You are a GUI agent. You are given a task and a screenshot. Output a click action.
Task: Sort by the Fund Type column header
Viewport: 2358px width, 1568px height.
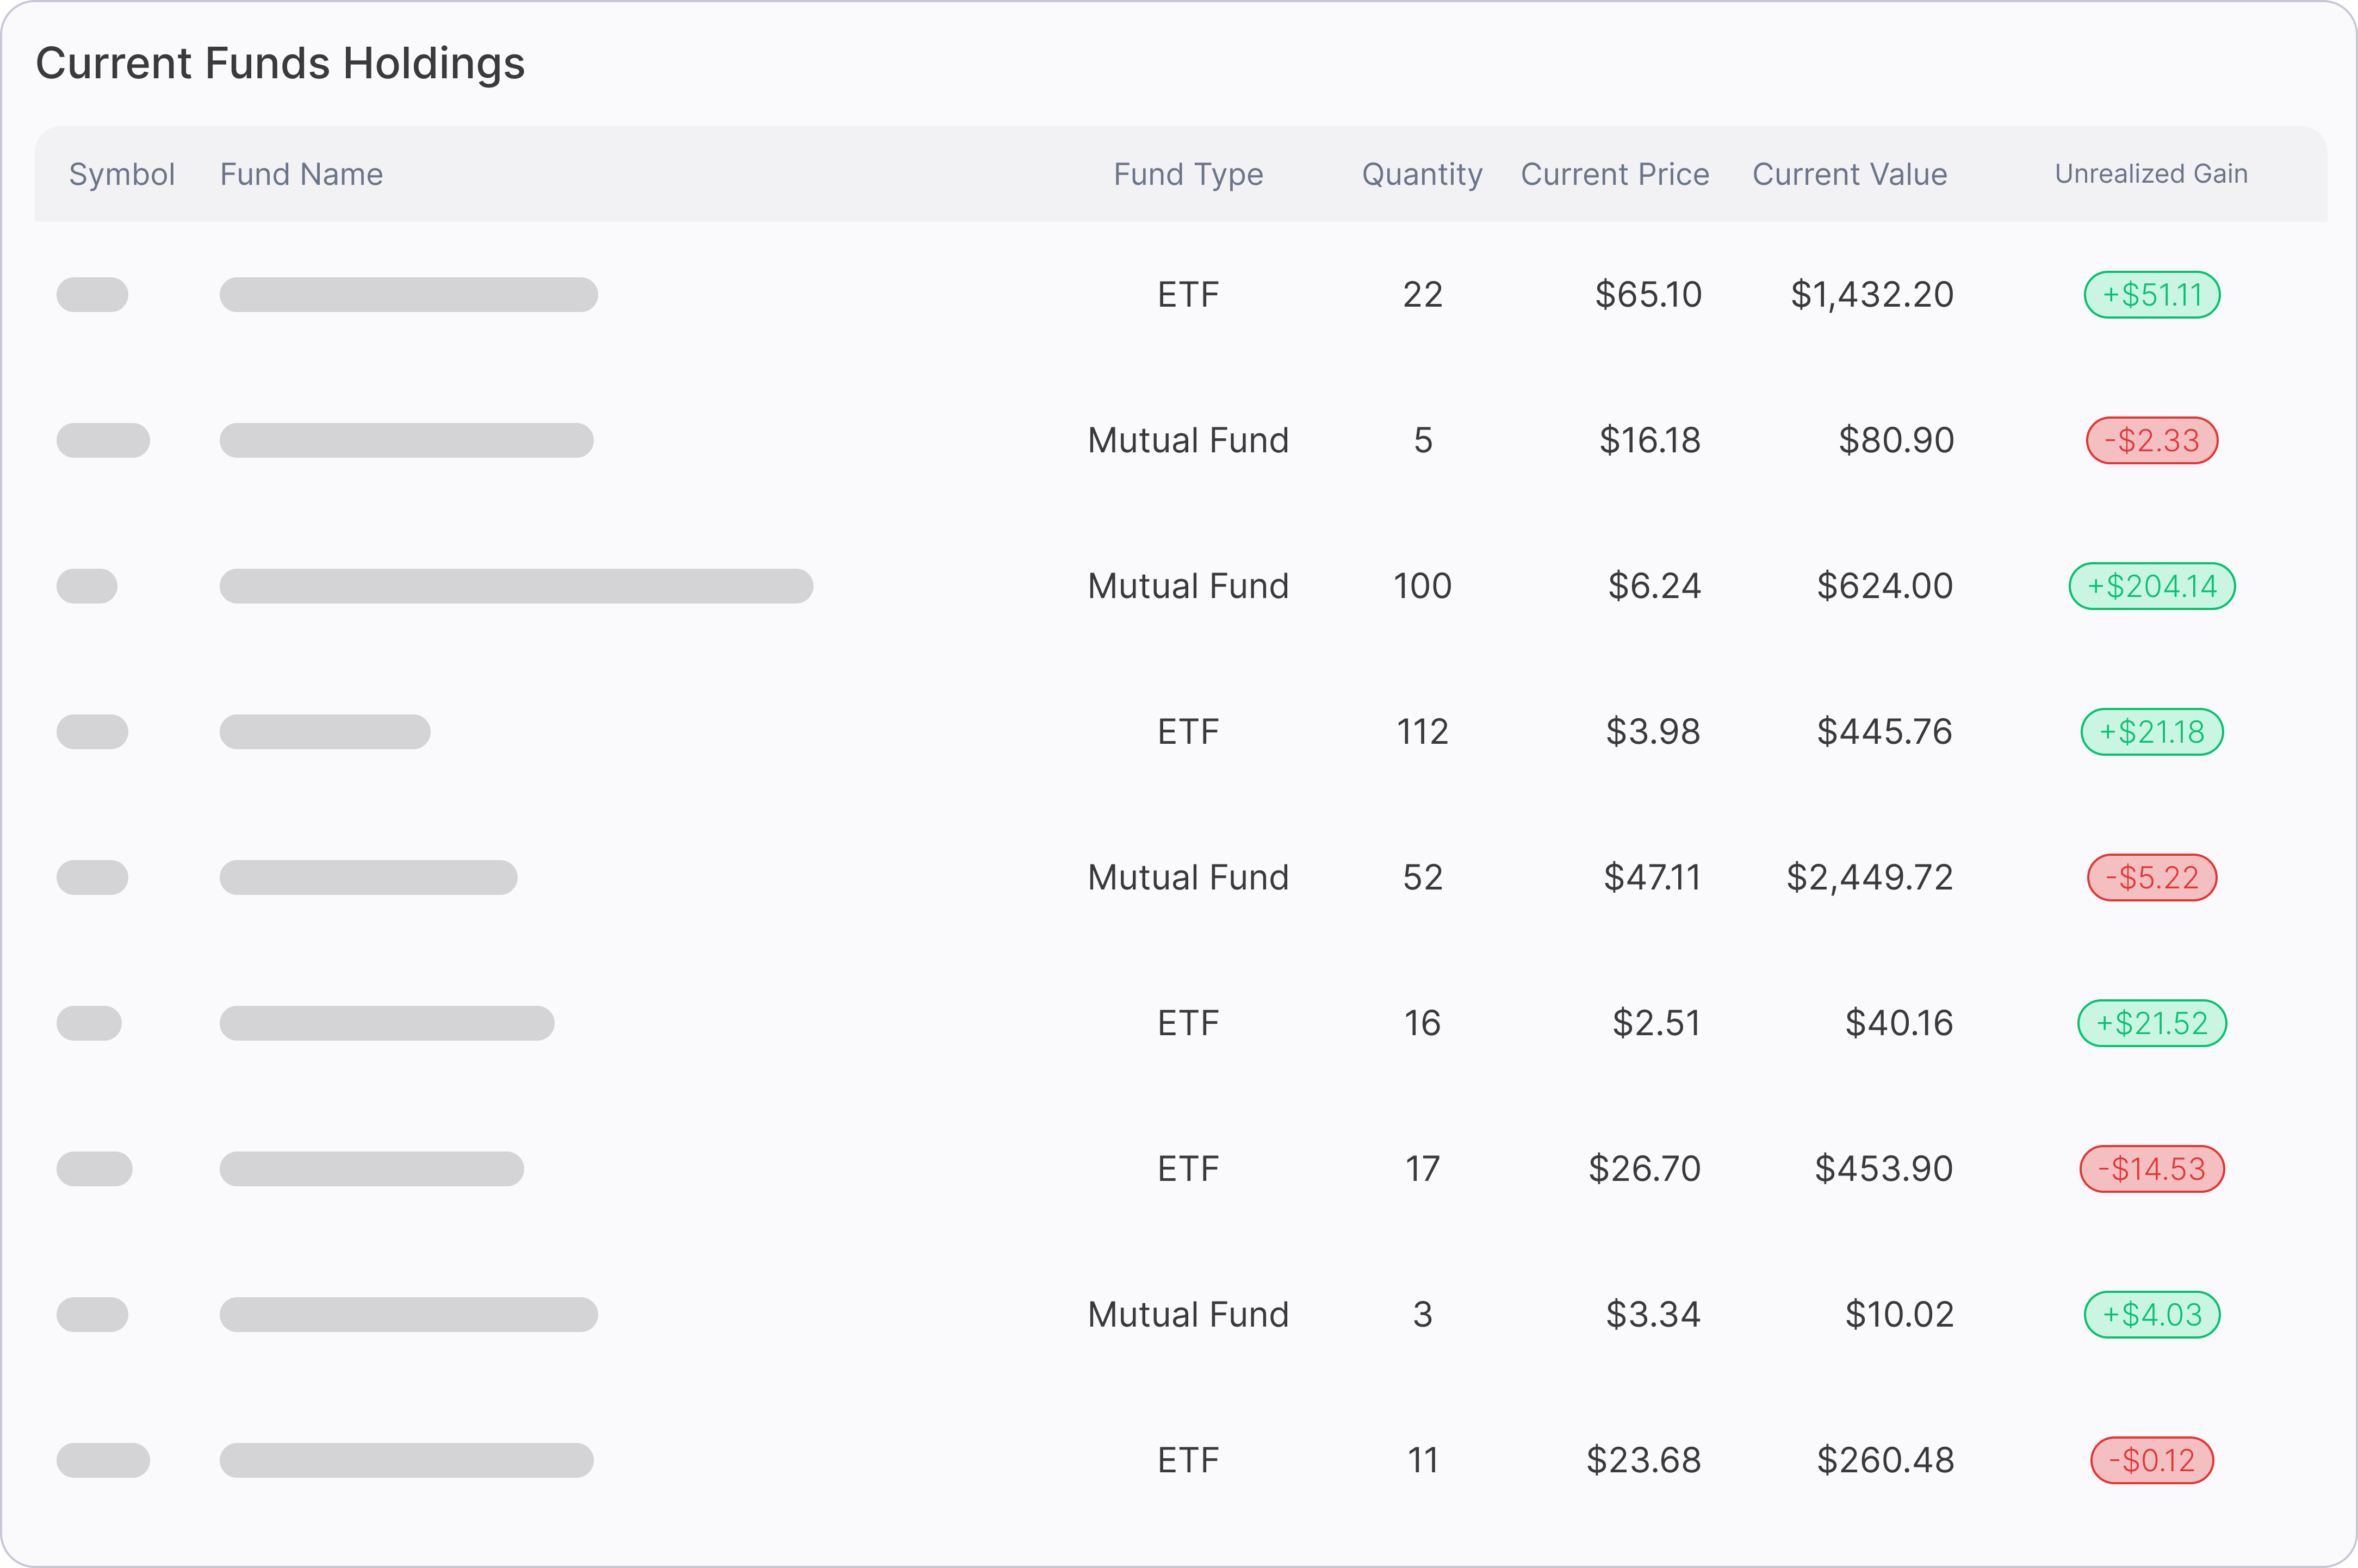(1188, 174)
